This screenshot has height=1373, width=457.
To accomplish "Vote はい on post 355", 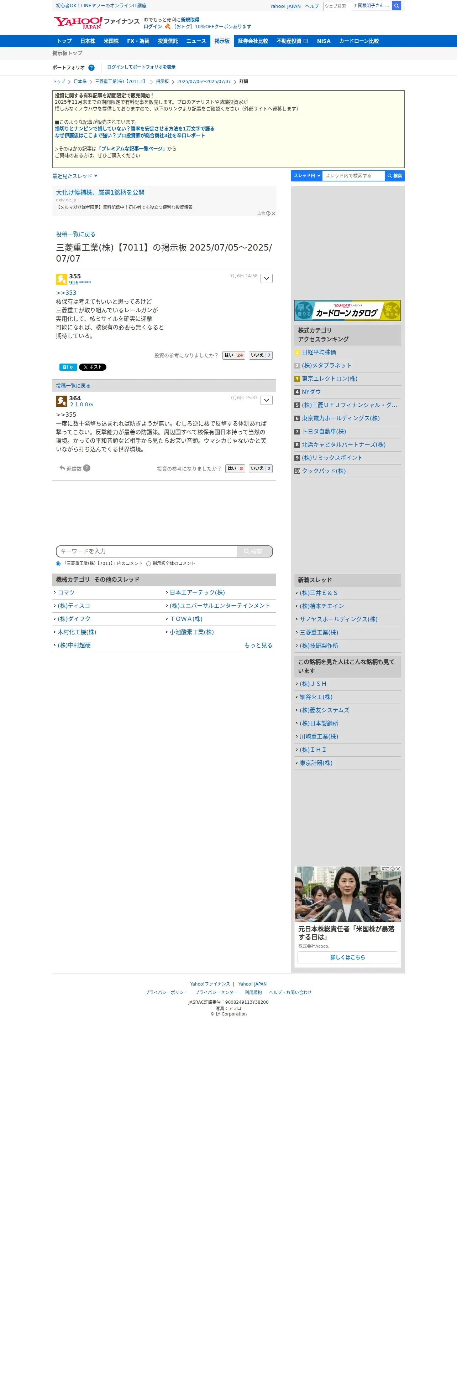I will pos(233,355).
